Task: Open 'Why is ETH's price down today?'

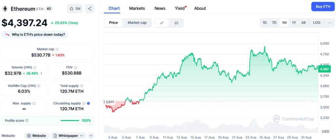Action: pyautogui.click(x=35, y=35)
